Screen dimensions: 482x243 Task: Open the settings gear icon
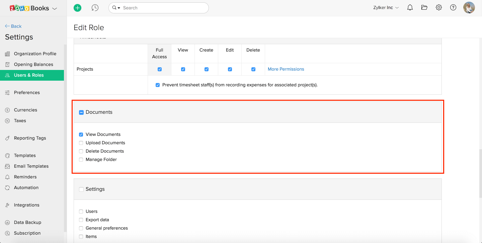point(439,8)
